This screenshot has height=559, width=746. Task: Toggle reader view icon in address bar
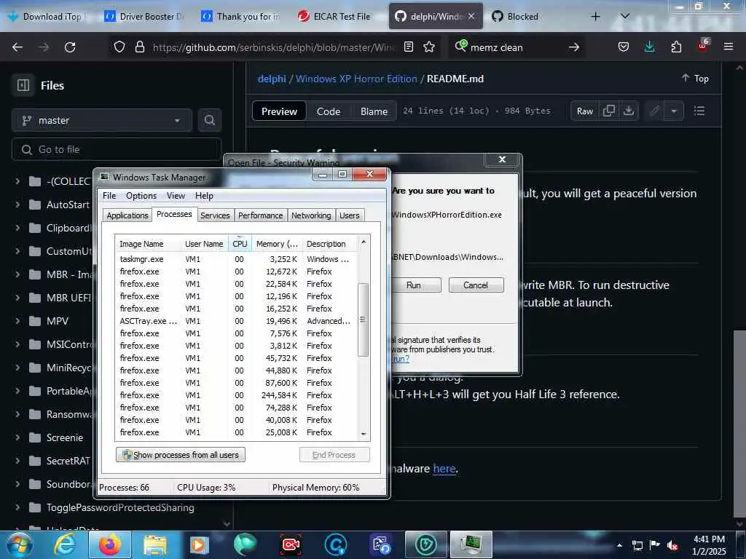point(408,47)
